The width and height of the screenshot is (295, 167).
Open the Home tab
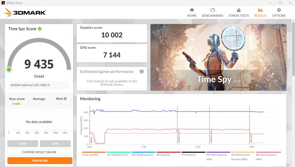click(x=192, y=13)
